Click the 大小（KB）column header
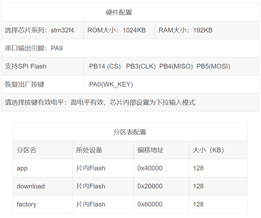The image size is (261, 218). click(208, 150)
